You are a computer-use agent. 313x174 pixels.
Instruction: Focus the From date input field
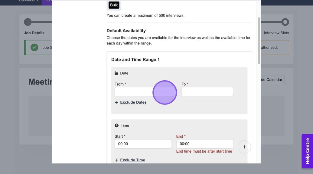pos(133,92)
